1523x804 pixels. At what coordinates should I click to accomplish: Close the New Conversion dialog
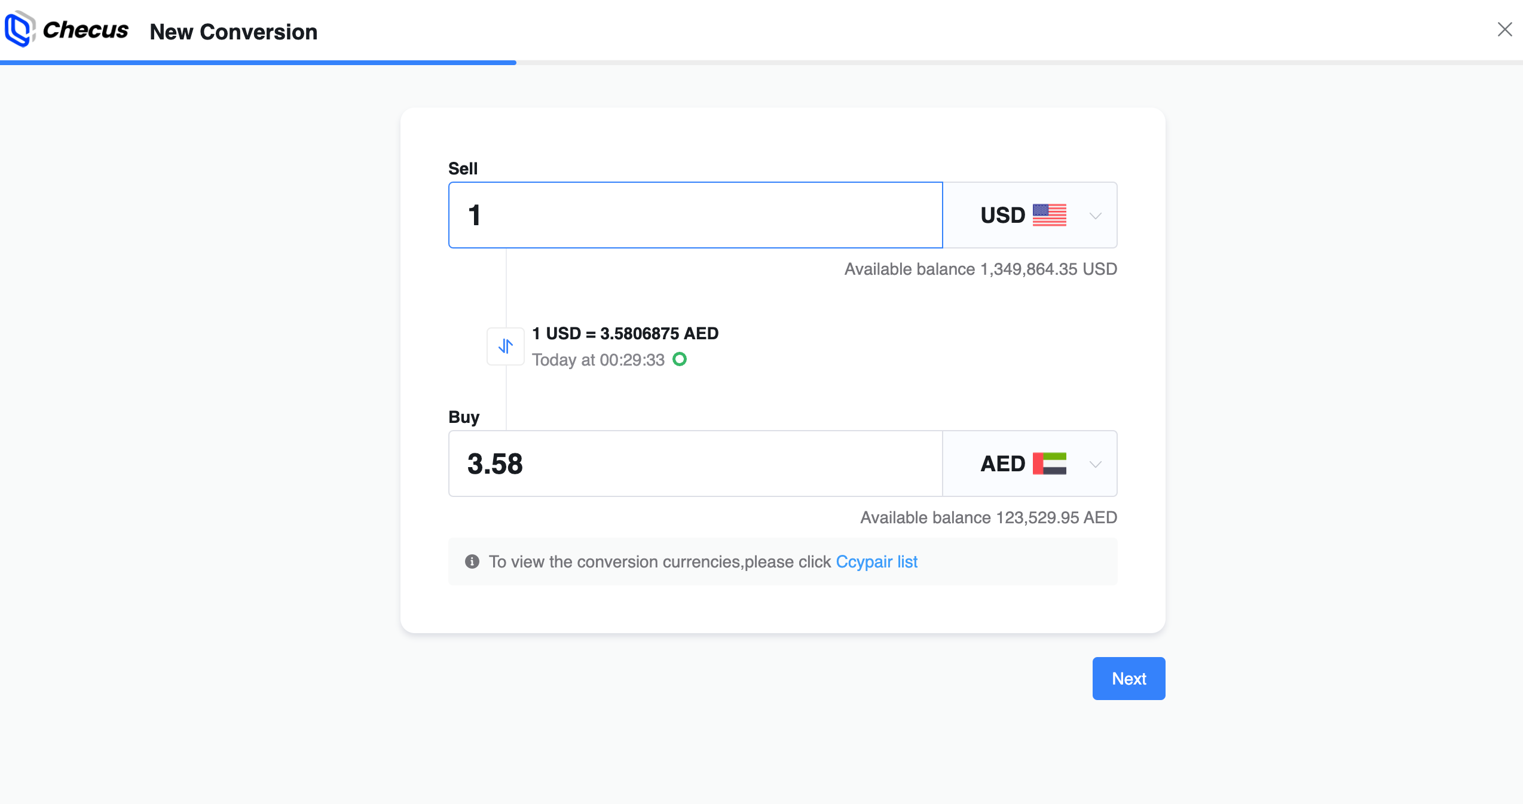[1504, 29]
